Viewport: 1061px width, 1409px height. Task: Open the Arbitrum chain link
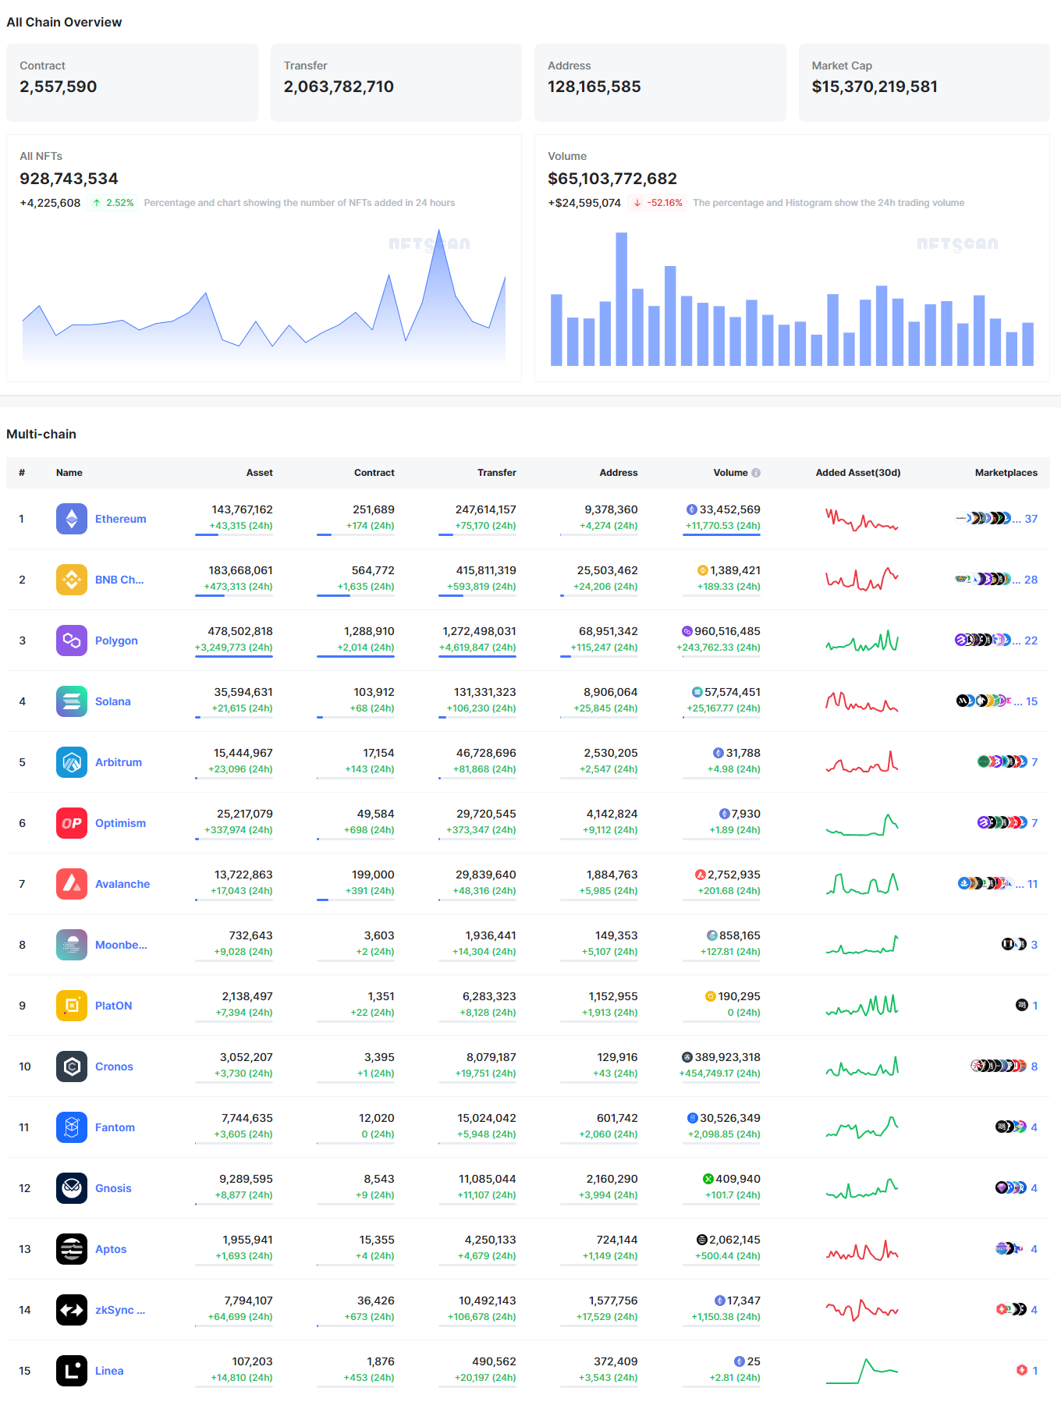point(119,762)
